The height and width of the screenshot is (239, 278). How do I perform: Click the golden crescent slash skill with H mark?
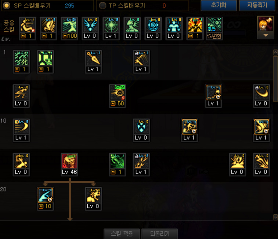coord(21,130)
